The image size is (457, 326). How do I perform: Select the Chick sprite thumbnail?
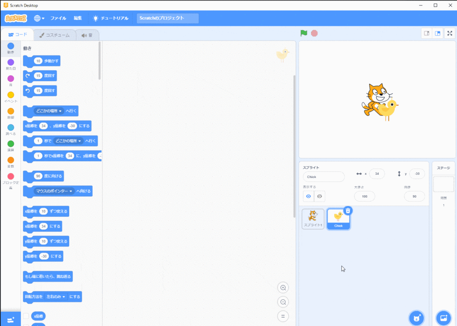coord(338,219)
